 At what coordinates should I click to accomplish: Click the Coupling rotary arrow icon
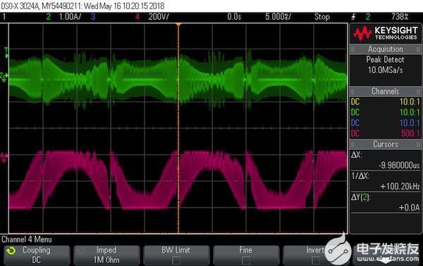click(x=11, y=251)
